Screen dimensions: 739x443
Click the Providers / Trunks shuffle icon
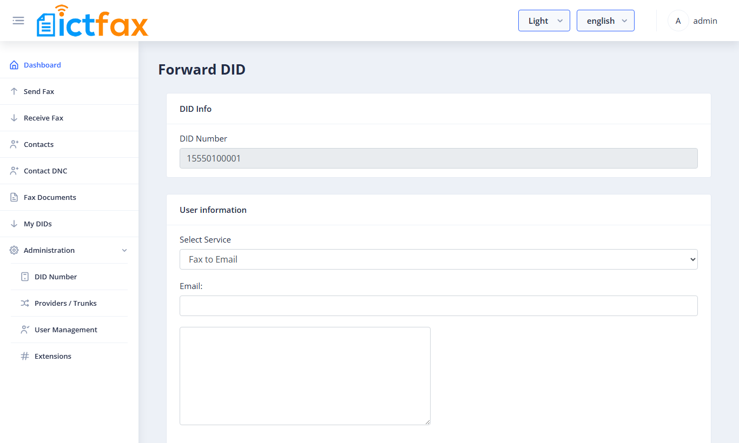point(25,303)
